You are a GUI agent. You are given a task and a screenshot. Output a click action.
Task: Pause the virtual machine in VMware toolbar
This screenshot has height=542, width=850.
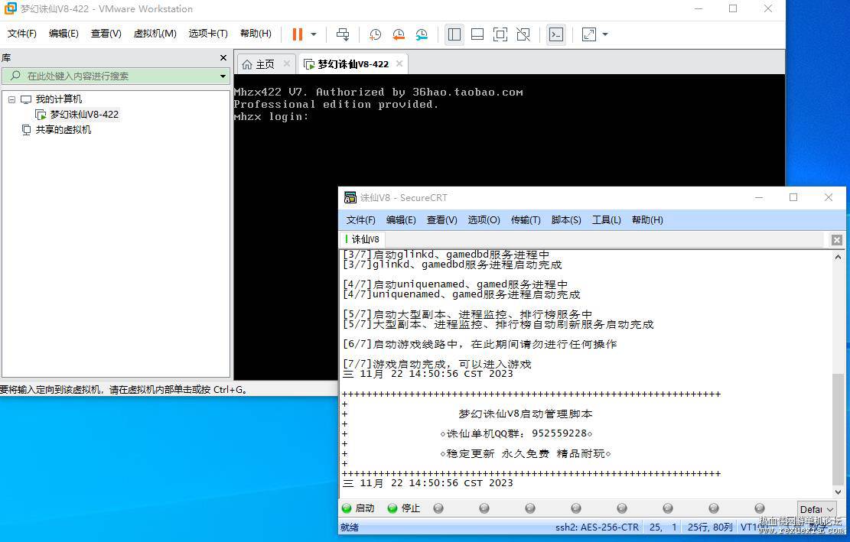(297, 34)
